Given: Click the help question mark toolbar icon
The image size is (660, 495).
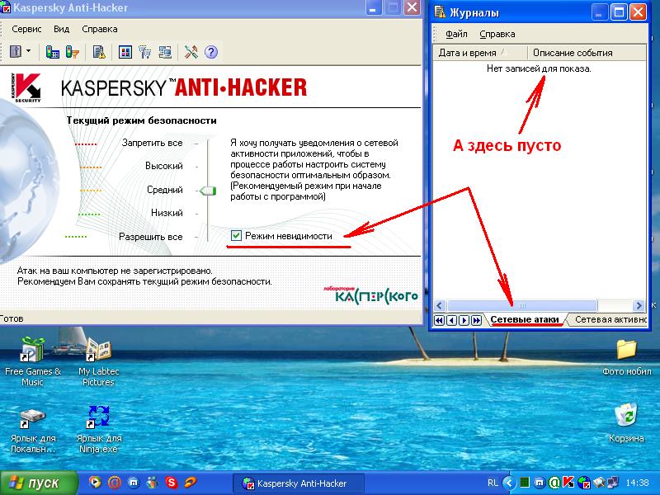Looking at the screenshot, I should [x=211, y=52].
